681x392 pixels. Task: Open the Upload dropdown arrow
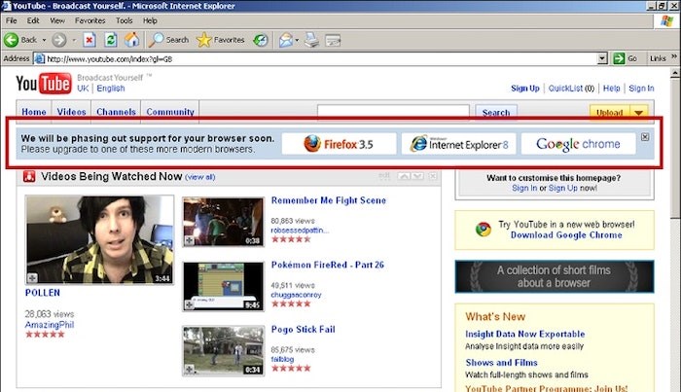point(638,113)
